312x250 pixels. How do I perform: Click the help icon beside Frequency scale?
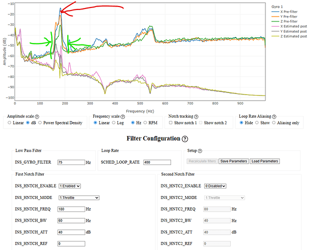pos(121,116)
